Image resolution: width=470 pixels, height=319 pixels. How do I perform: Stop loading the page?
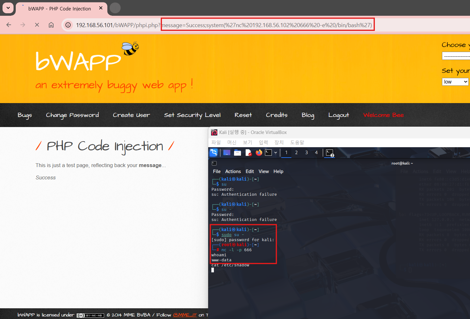click(37, 25)
